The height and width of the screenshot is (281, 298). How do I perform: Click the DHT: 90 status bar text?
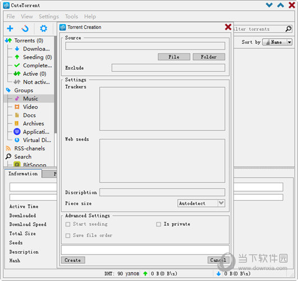(x=122, y=274)
